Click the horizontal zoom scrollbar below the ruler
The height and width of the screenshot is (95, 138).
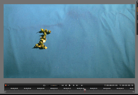(69, 92)
